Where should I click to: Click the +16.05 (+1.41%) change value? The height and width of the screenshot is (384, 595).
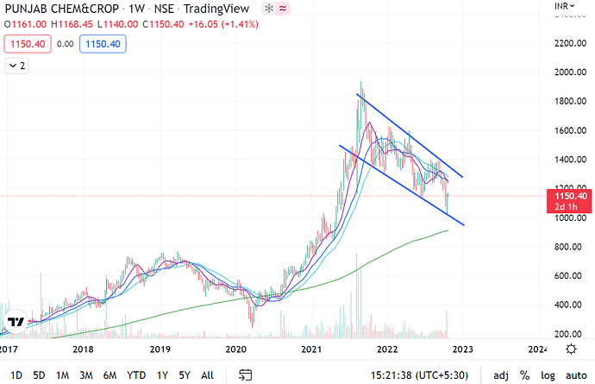pos(223,24)
